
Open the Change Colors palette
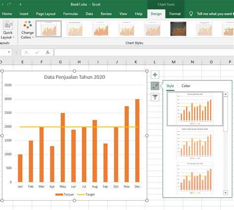pyautogui.click(x=27, y=30)
